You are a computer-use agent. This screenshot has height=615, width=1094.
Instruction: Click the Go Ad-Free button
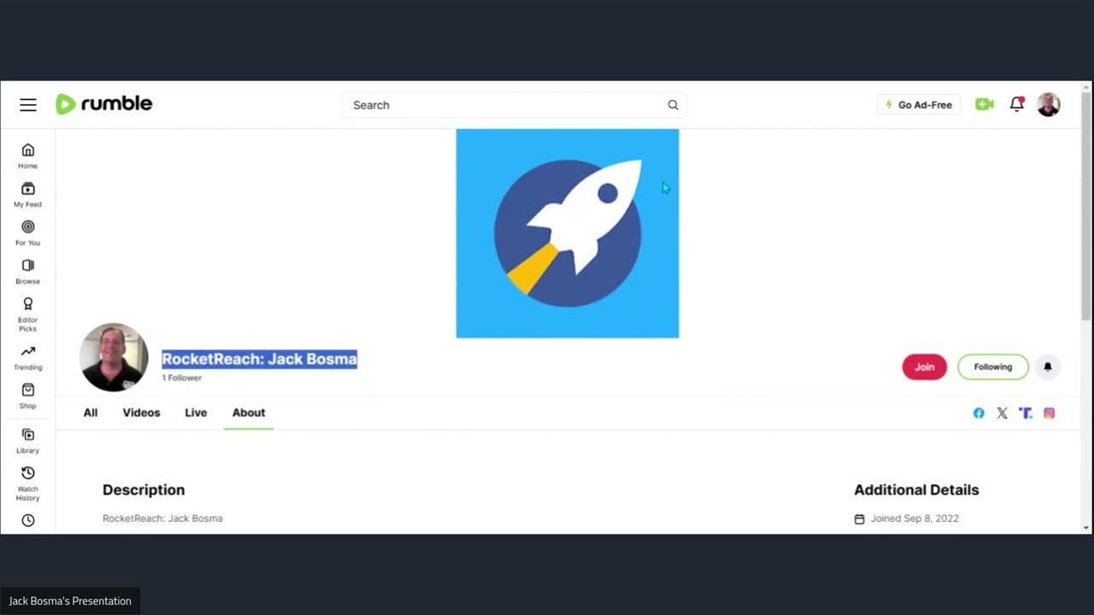[x=919, y=105]
